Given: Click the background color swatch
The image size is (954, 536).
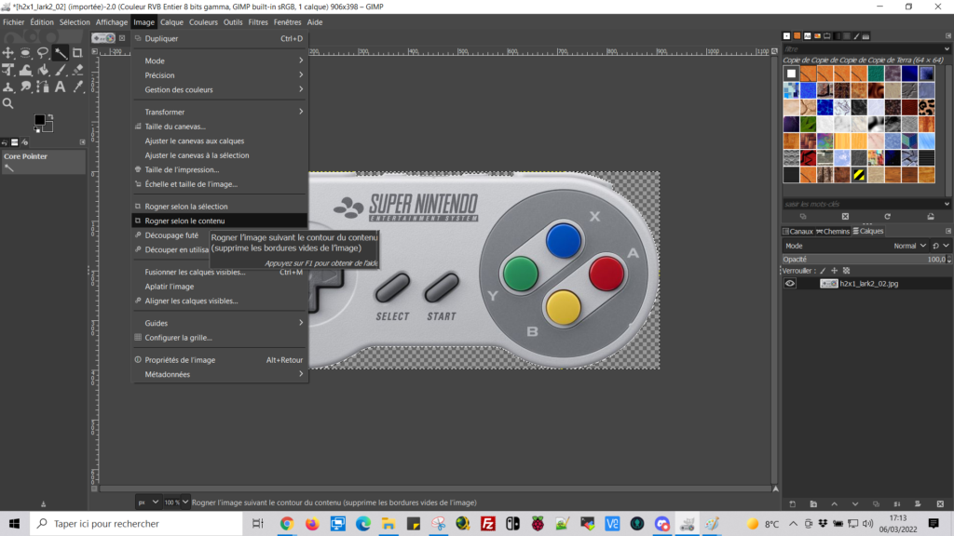Looking at the screenshot, I should [48, 127].
